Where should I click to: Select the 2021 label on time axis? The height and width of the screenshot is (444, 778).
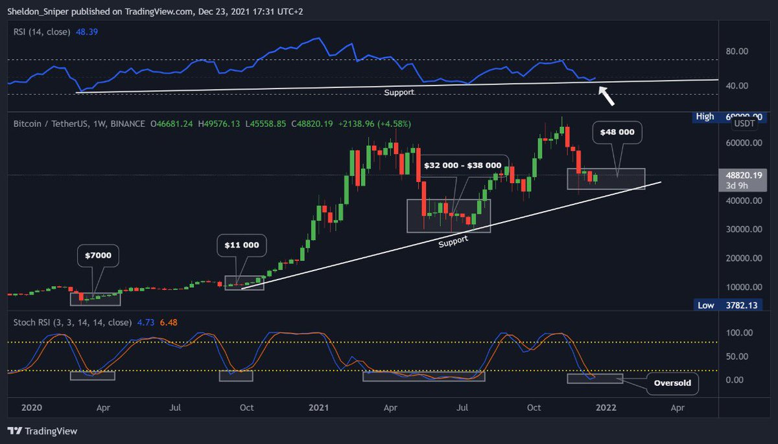[318, 408]
